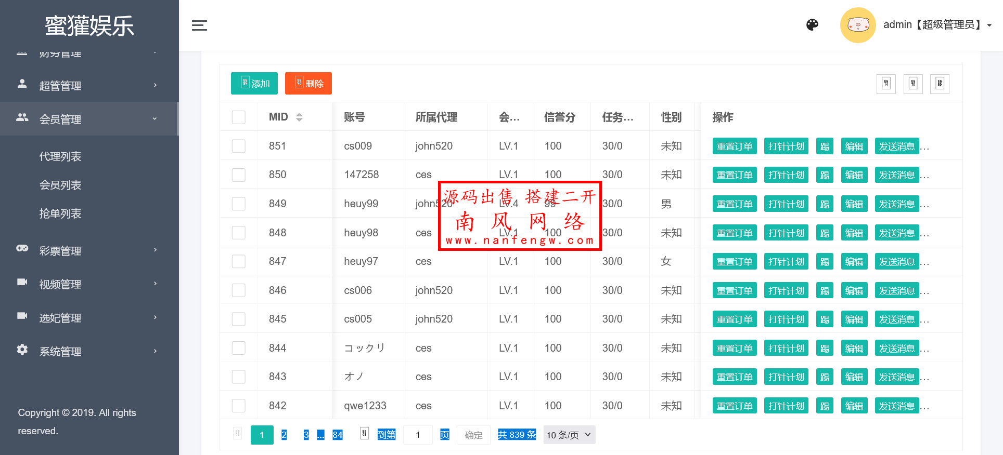Screen dimensions: 1003x455
Task: Open 抢单列表 submenu item
Action: (60, 213)
